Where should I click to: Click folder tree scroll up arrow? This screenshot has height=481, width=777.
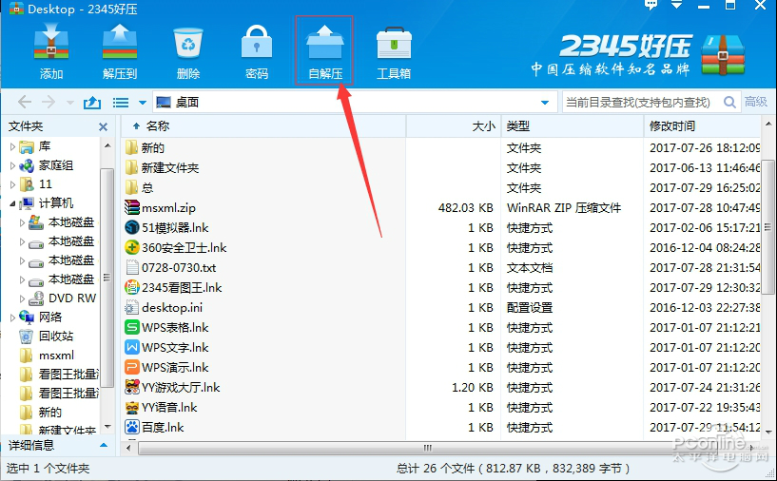tap(107, 145)
